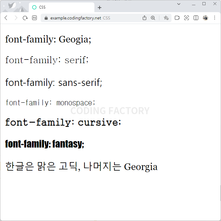
Task: Click the text 'font-family: sans-serif;'
Action: [53, 83]
